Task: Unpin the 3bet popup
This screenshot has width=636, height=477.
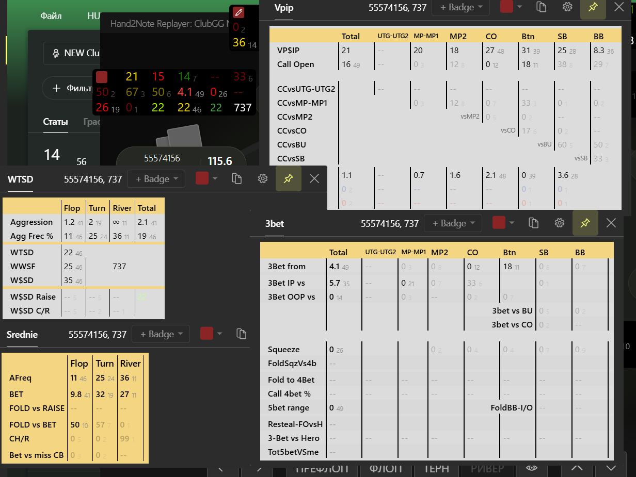Action: coord(585,223)
